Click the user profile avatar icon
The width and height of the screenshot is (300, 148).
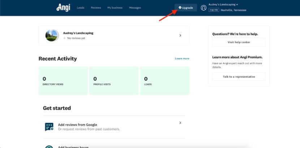click(203, 8)
